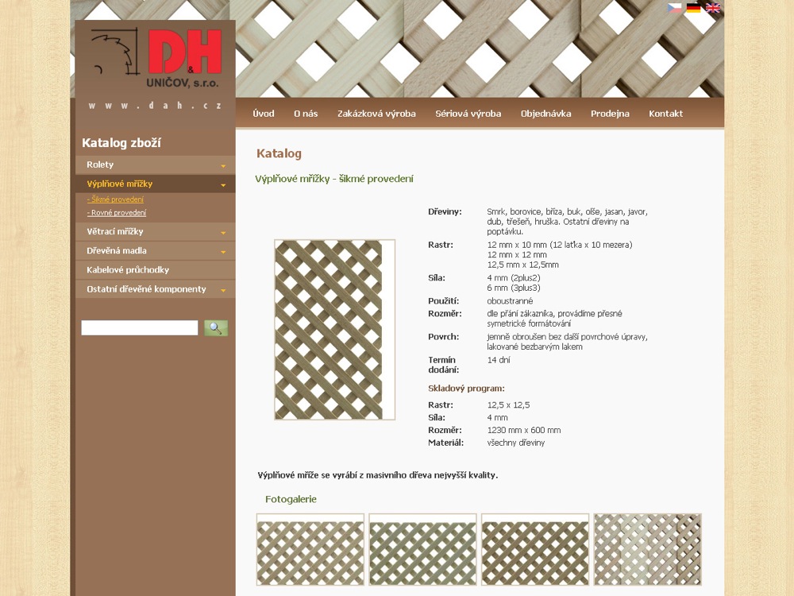Collapse the Výplňové mřížky category
Viewport: 794px width, 596px height.
(223, 185)
